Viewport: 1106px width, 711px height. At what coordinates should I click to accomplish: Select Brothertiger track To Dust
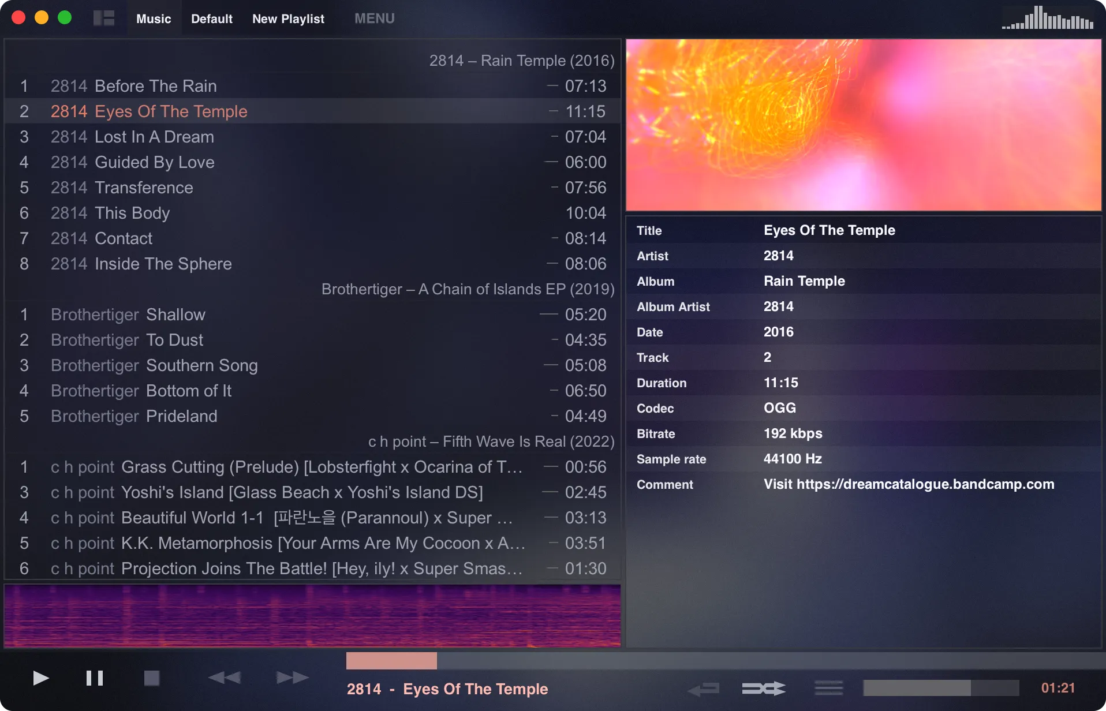(312, 340)
